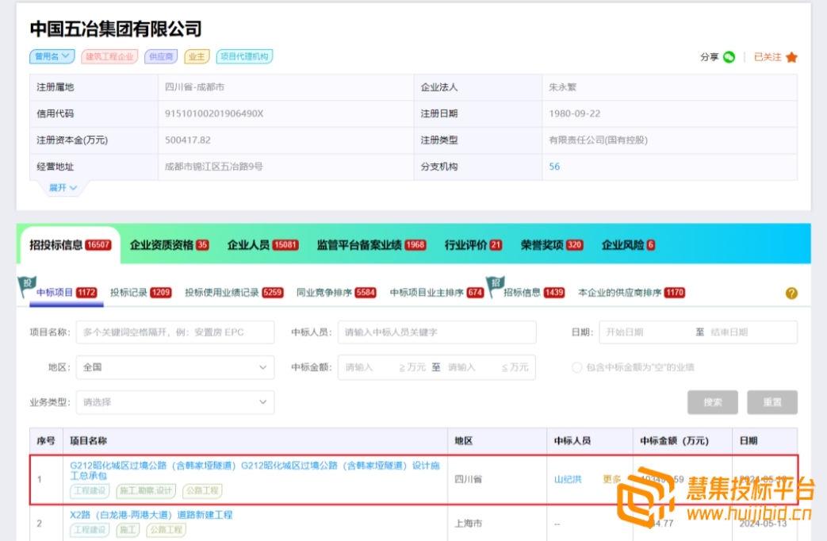Focus the 中标人员 keyword input field
The image size is (827, 541).
(437, 332)
